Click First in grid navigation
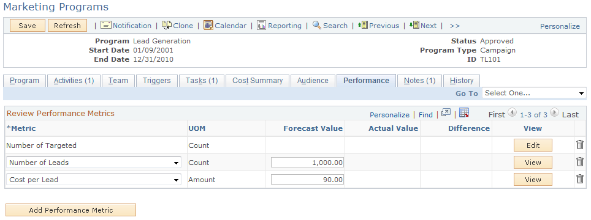Screen dimensions: 591x220 click(x=497, y=114)
